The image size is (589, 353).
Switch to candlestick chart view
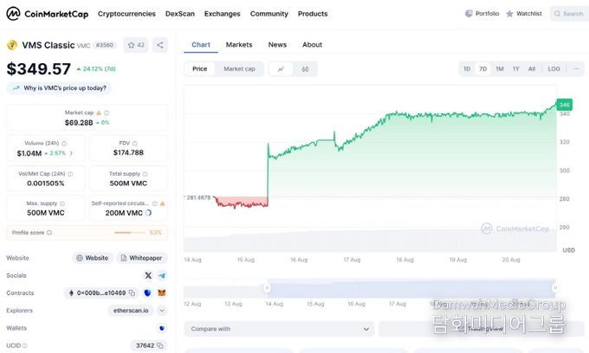click(305, 69)
